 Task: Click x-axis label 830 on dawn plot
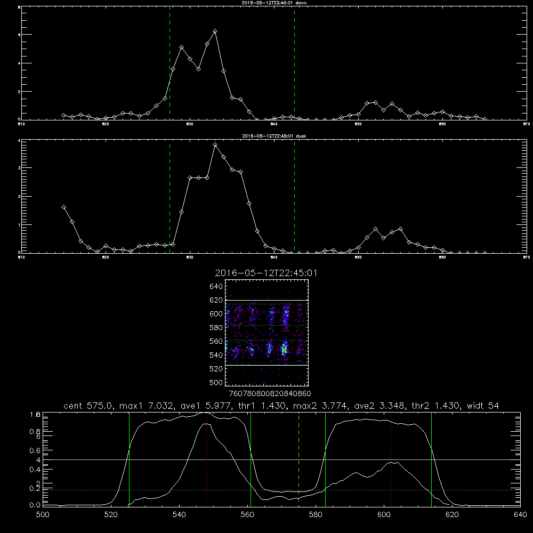coord(190,124)
